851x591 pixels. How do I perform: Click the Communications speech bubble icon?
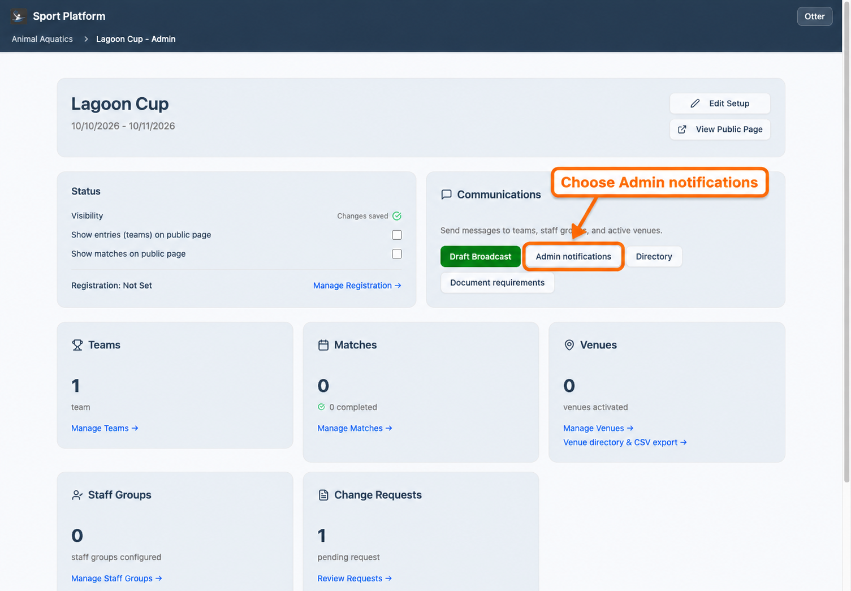(446, 195)
